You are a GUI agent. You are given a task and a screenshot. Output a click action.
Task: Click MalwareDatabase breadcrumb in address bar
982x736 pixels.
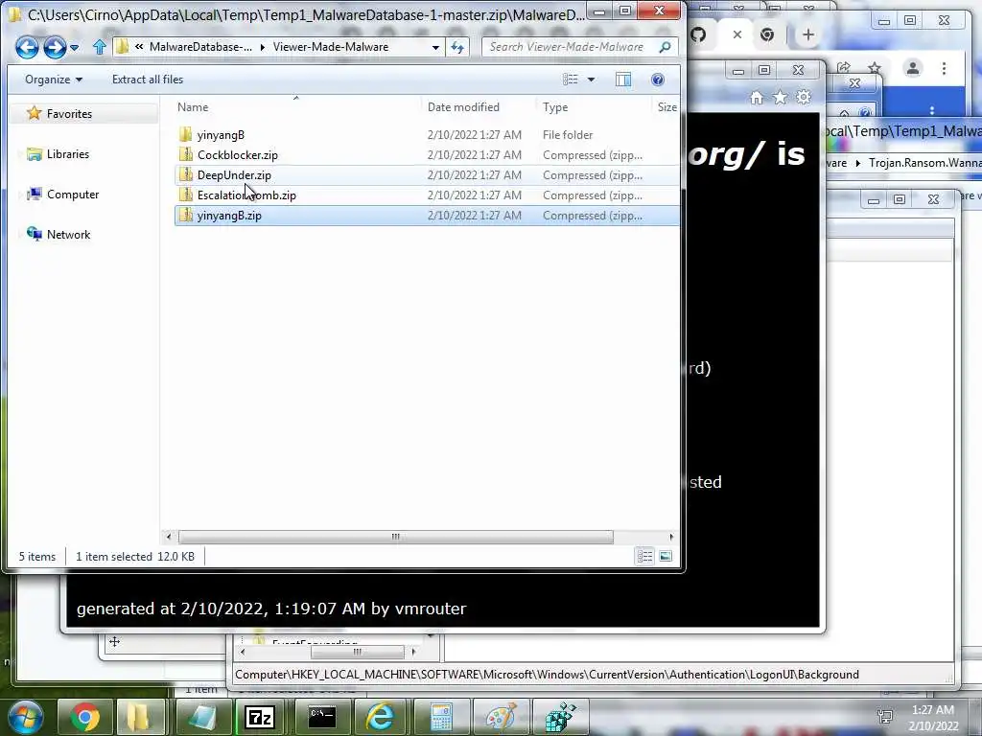[200, 47]
